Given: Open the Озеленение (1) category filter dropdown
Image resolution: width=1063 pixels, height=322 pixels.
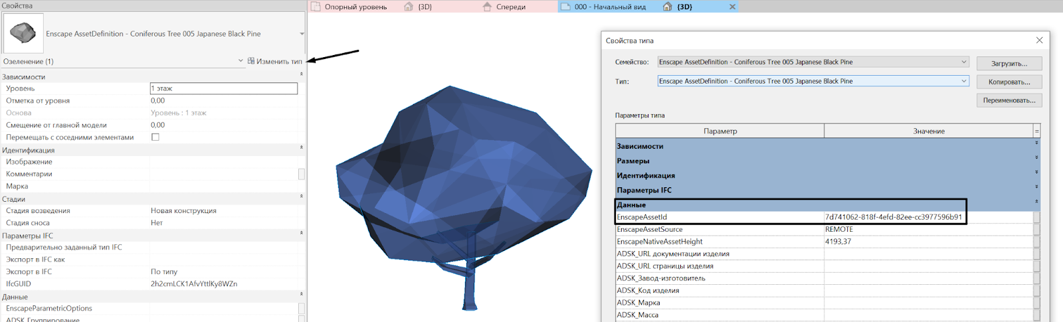Looking at the screenshot, I should pyautogui.click(x=241, y=61).
